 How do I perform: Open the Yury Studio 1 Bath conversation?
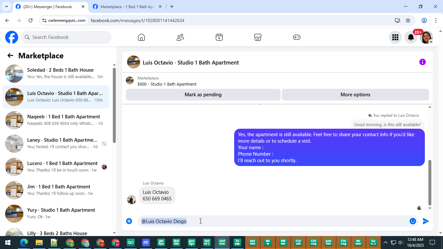(x=56, y=214)
